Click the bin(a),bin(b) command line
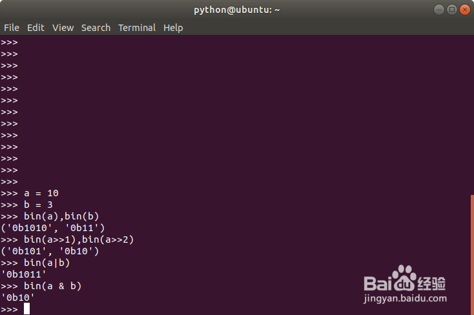 (x=61, y=216)
